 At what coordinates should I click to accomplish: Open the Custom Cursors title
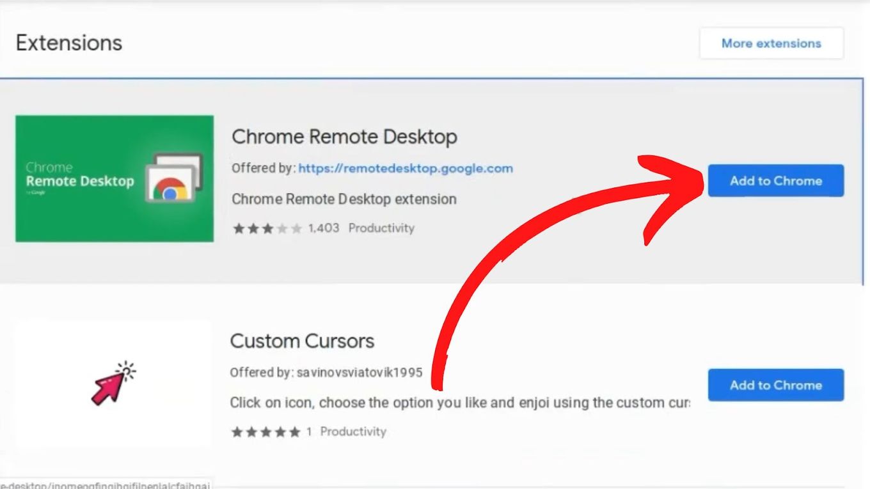click(302, 341)
